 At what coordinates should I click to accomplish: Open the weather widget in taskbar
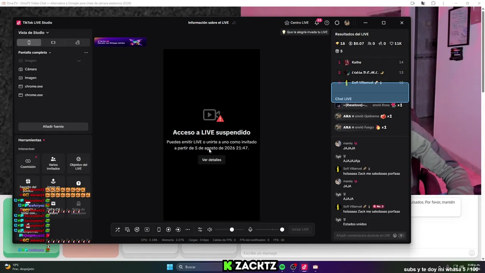(20, 267)
